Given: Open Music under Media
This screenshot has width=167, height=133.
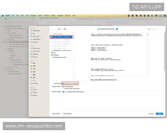Looking at the screenshot, I should point(35,89).
